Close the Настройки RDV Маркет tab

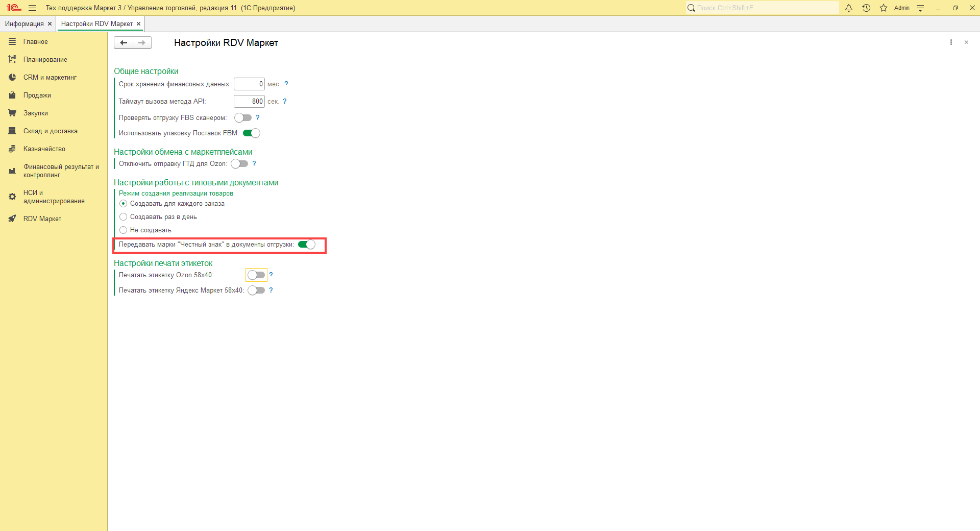click(x=138, y=24)
